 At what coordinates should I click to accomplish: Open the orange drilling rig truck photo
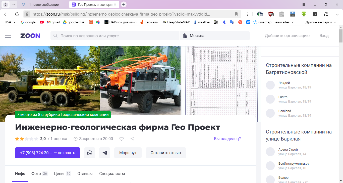coord(140,80)
